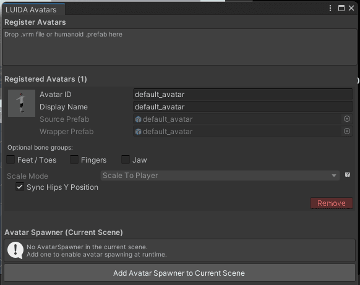The width and height of the screenshot is (360, 285).
Task: Click the 'Scale Mode' label
Action: click(28, 176)
